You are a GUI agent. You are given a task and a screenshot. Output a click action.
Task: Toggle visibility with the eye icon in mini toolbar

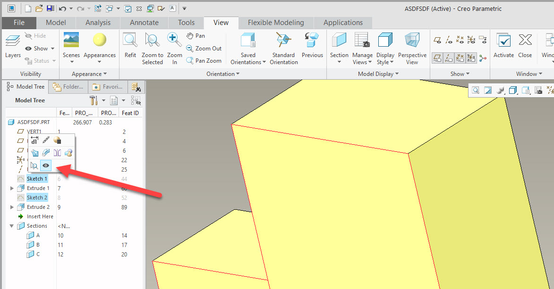[x=45, y=165]
